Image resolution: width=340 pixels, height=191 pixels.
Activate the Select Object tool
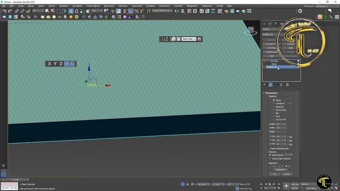(47, 11)
